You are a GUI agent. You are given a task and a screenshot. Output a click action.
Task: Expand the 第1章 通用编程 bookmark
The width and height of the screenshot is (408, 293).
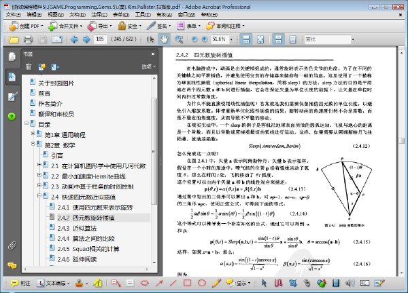pos(33,134)
